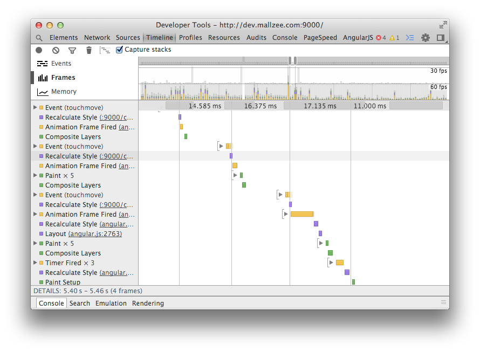Go to the Profiles tab
Screen dimensions: 480x352
pyautogui.click(x=190, y=38)
